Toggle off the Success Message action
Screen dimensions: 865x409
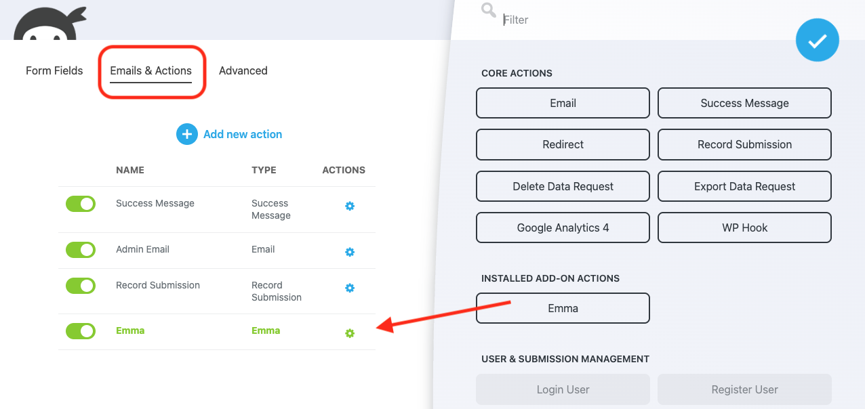click(81, 204)
